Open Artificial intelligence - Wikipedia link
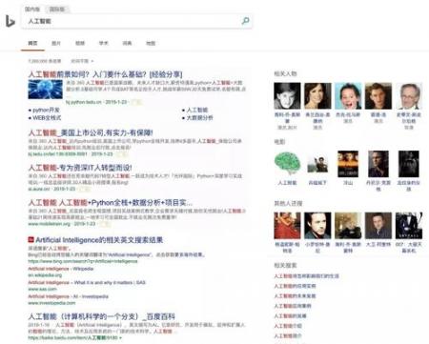The width and height of the screenshot is (429, 344). point(61,269)
